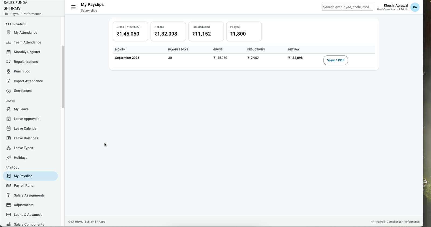Click the Team Attendance people icon
Screen dimensions: 431x227
(9, 42)
